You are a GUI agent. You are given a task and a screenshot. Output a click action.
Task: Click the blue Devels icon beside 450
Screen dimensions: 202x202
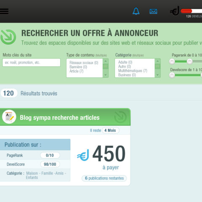click(x=83, y=155)
